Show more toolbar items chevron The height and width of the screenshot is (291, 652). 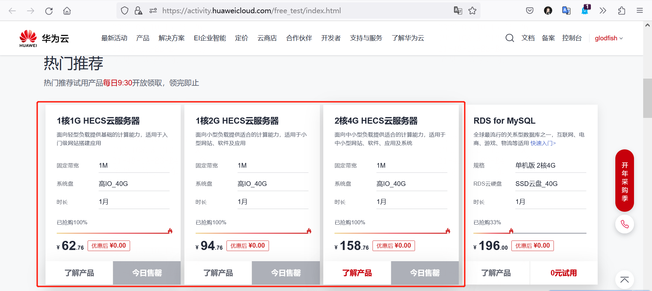(603, 11)
